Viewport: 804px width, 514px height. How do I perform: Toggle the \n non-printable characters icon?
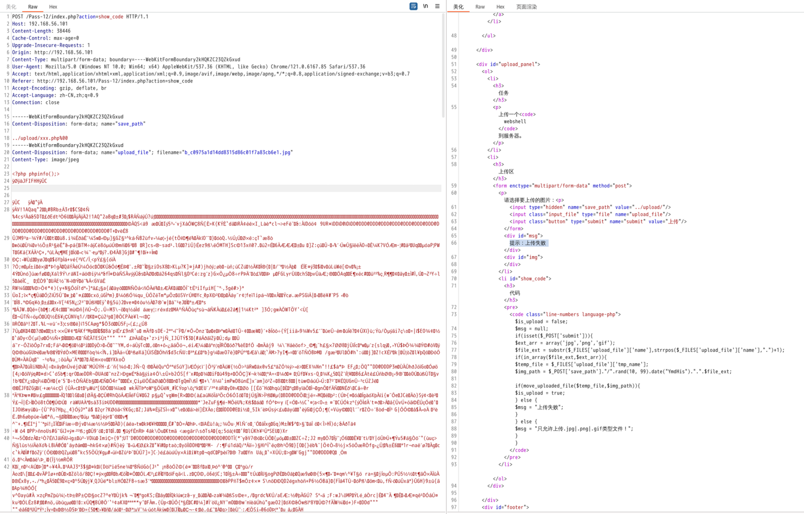pyautogui.click(x=425, y=6)
